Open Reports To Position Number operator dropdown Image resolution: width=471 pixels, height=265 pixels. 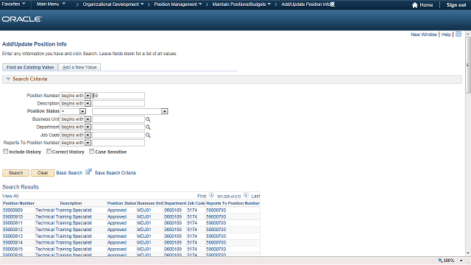coord(88,143)
